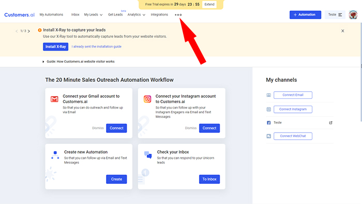This screenshot has height=204, width=362.
Task: Click the Customers.ai logo
Action: pos(20,15)
